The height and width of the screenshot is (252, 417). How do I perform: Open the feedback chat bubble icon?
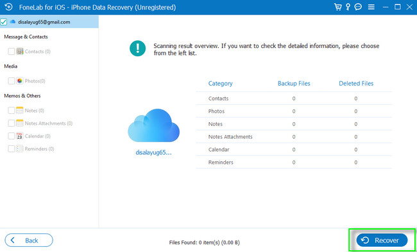coord(358,7)
